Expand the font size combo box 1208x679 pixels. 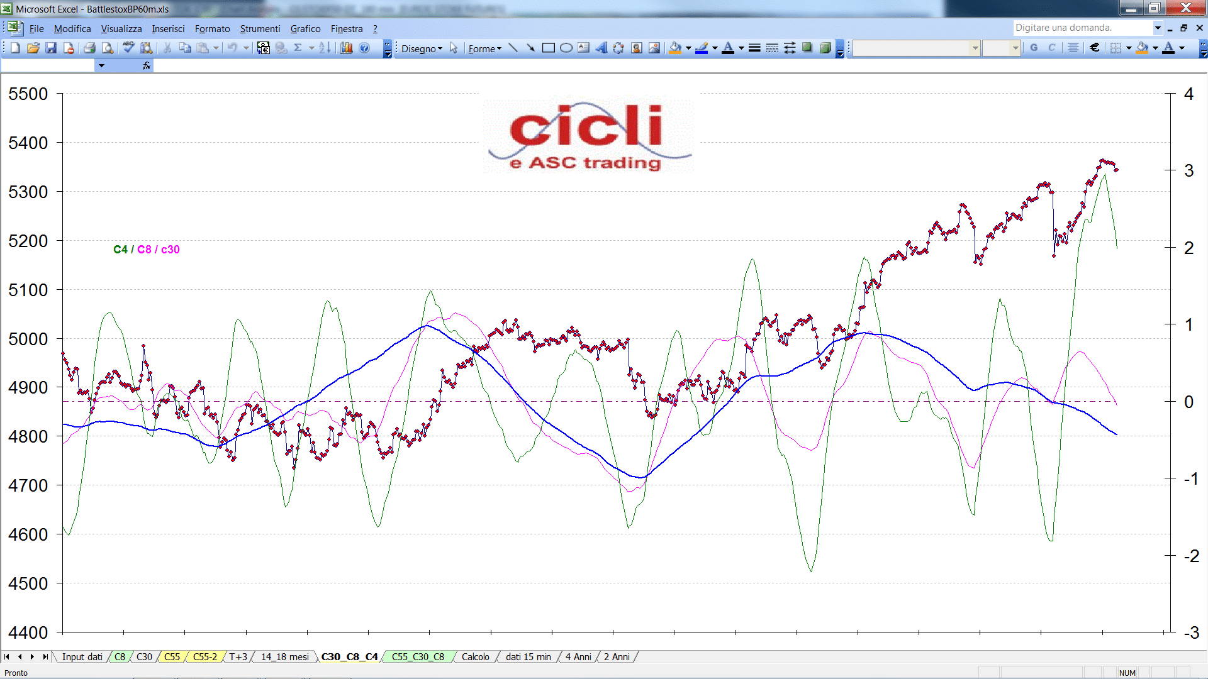(x=1015, y=48)
